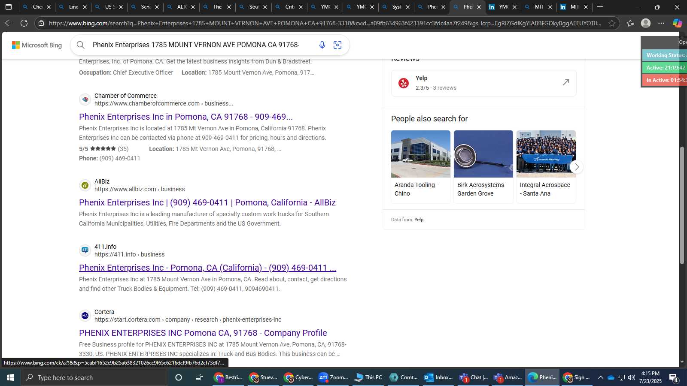This screenshot has width=687, height=386.
Task: Open 411.info Phenix Enterprises result link
Action: click(207, 268)
